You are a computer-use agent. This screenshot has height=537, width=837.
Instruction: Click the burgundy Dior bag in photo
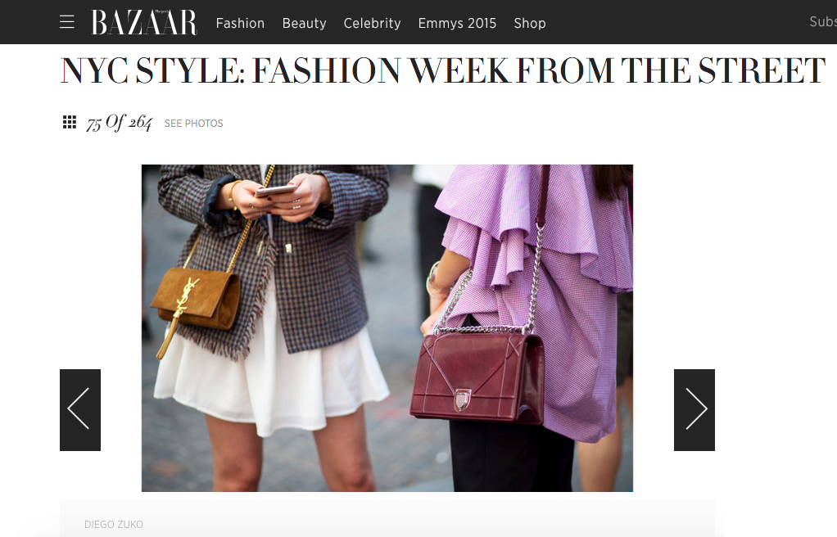(x=477, y=377)
